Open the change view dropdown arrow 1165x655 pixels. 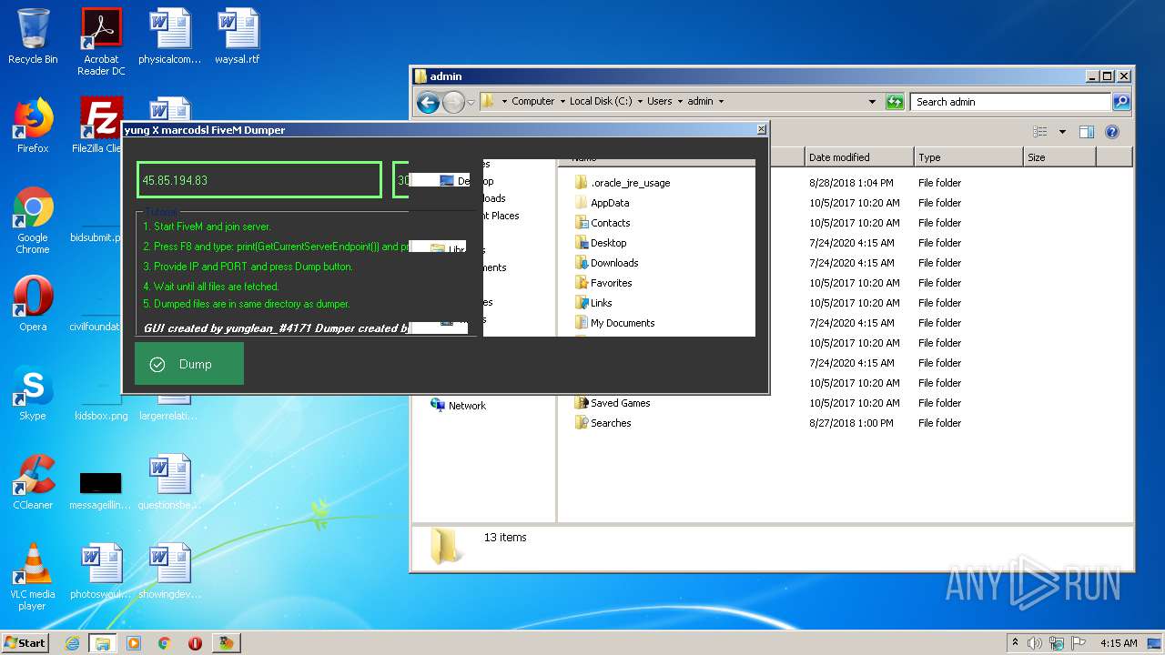tap(1062, 132)
